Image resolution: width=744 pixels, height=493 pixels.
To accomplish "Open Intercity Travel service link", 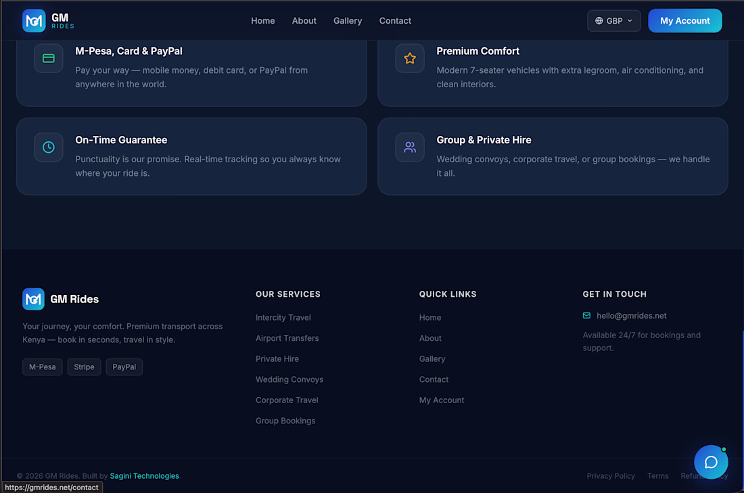I will point(283,317).
